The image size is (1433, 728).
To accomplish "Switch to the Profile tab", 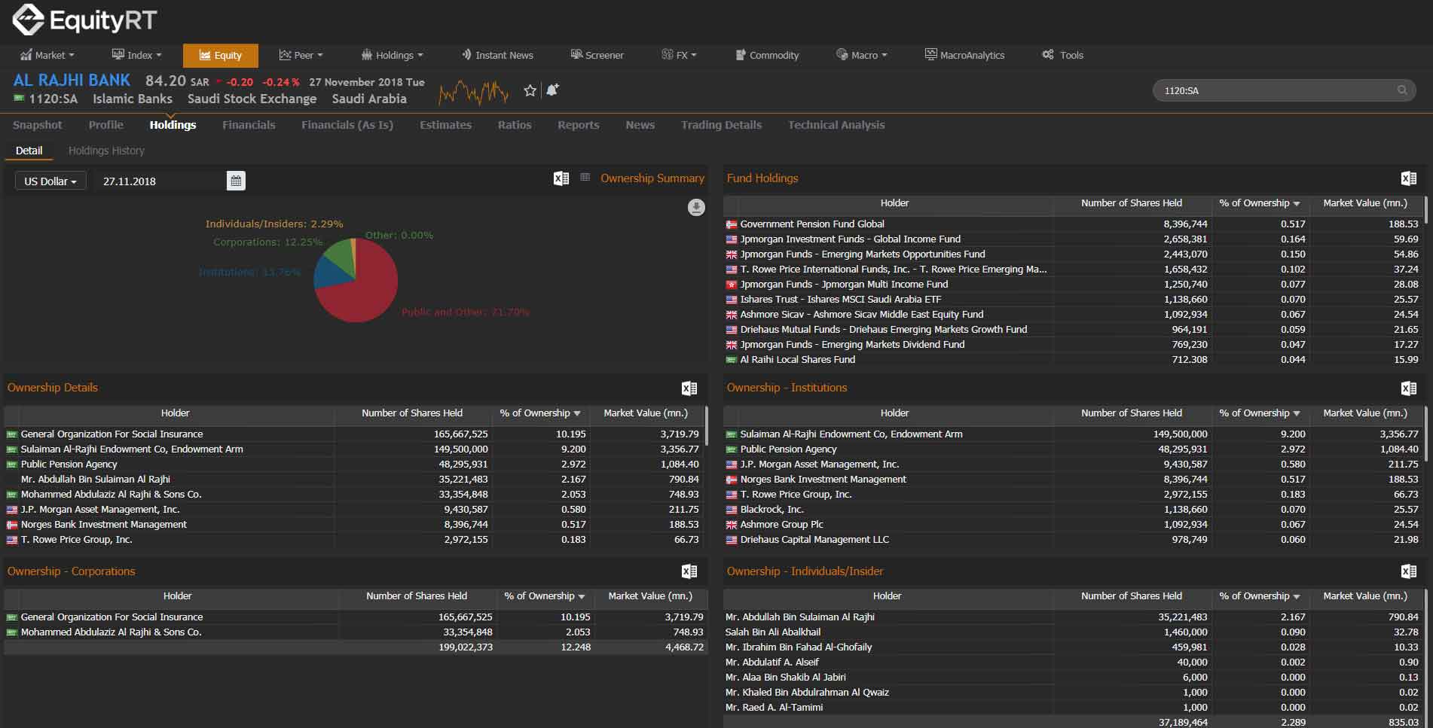I will 105,125.
